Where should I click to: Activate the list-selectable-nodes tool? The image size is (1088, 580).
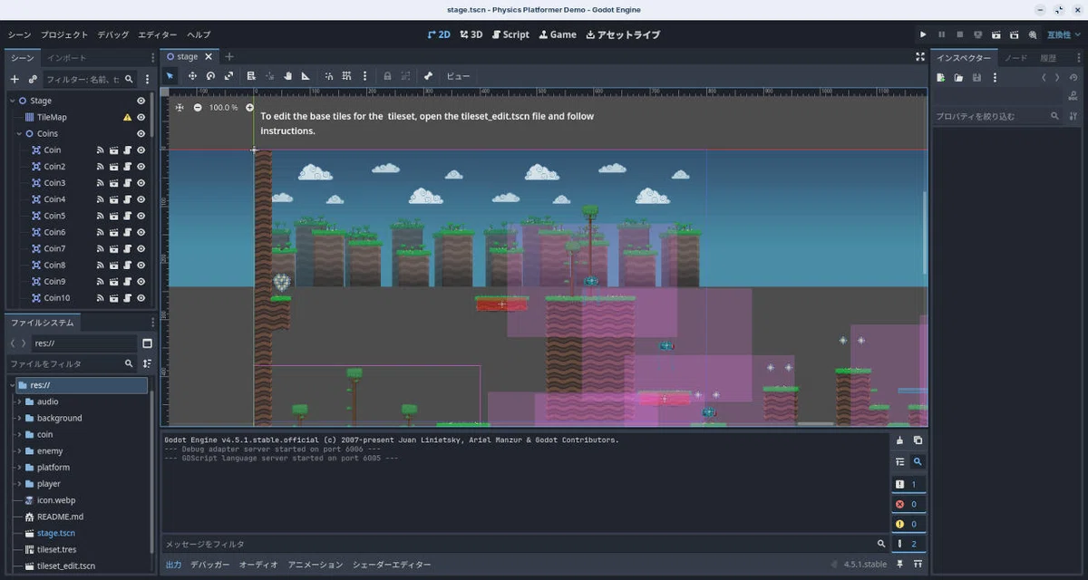(x=251, y=76)
